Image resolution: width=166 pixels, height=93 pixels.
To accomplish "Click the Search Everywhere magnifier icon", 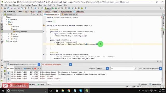I will [161, 8].
